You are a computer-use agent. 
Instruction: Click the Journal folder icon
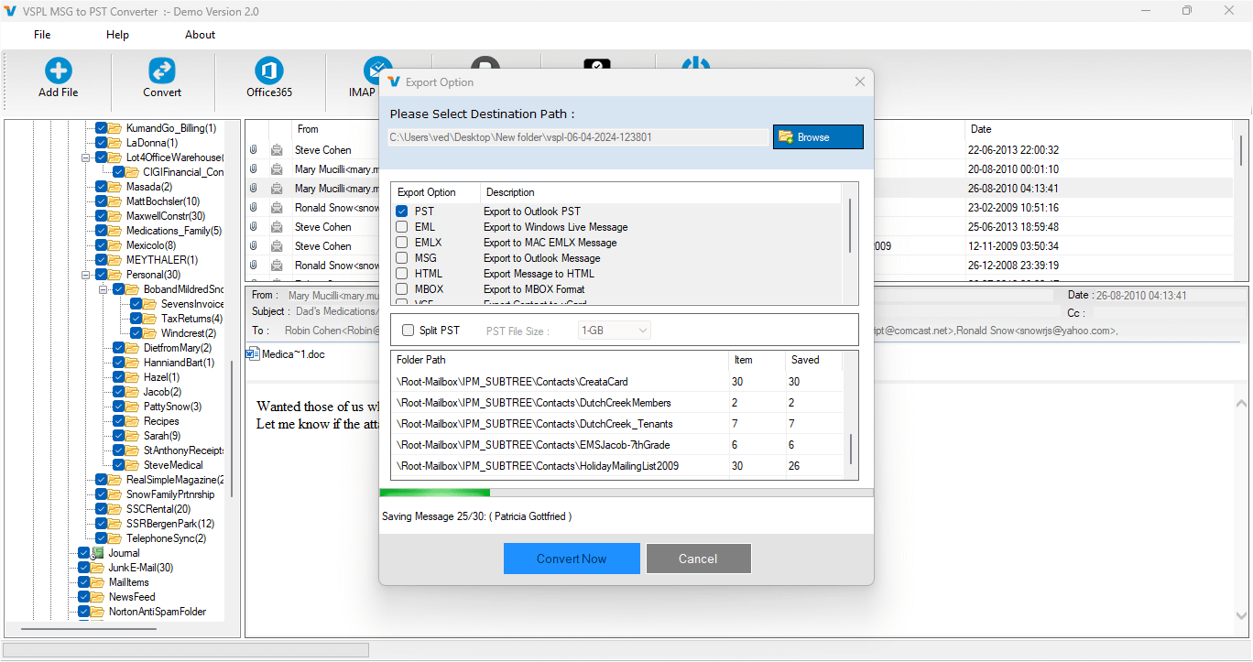click(x=98, y=553)
